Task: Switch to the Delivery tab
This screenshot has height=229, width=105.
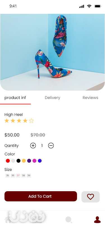Action: [x=53, y=98]
